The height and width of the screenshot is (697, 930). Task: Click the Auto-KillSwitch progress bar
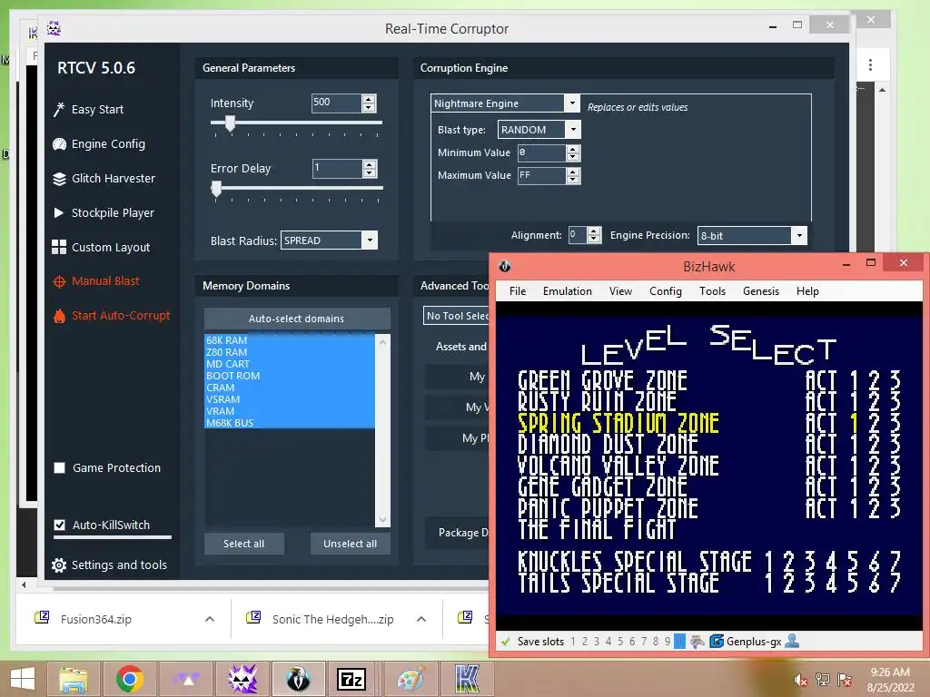coord(112,537)
